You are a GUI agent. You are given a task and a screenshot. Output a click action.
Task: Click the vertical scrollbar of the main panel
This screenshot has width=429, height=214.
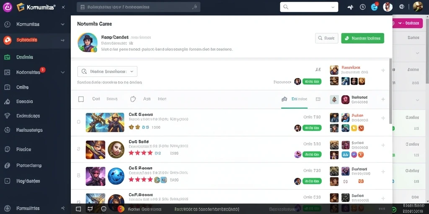(391, 90)
